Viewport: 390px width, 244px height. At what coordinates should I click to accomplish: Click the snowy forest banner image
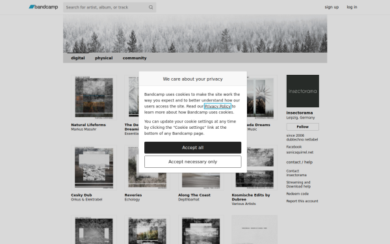point(195,34)
